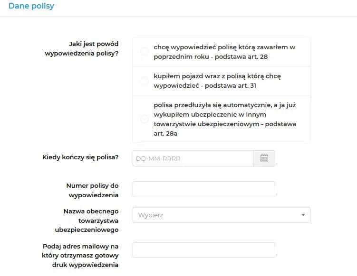The height and width of the screenshot is (276, 357).
Task: Pick the radio button for art. 28a reason
Action: pyautogui.click(x=145, y=119)
